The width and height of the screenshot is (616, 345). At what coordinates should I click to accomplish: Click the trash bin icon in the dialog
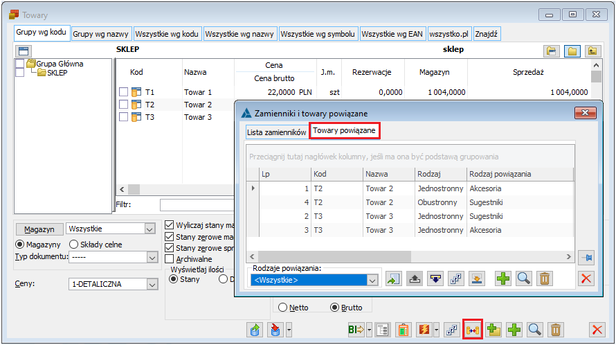pyautogui.click(x=545, y=279)
